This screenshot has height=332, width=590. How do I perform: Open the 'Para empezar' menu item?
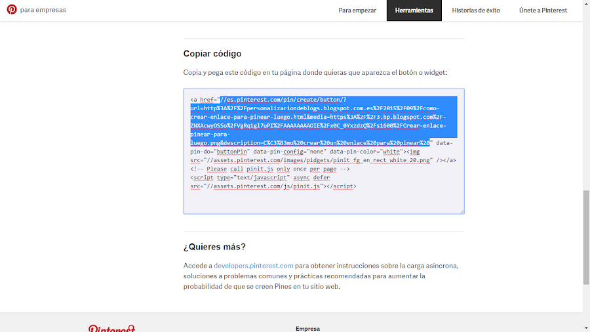(x=357, y=10)
